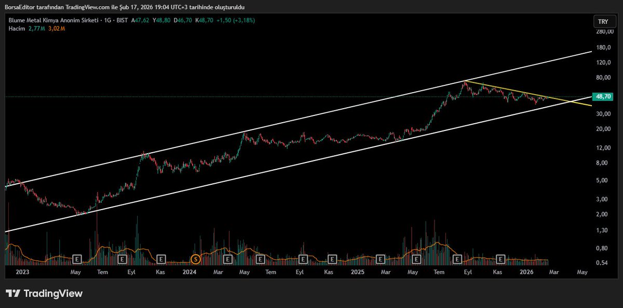Click the BorsaEditor snapshot caption text
623x308 pixels.
point(125,7)
